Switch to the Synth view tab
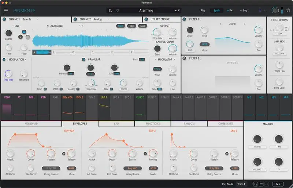The width and height of the screenshot is (293, 188). click(x=216, y=11)
